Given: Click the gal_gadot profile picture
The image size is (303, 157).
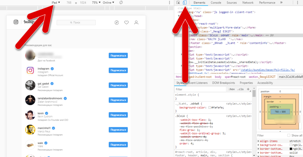Looking at the screenshot, I should tap(30, 85).
